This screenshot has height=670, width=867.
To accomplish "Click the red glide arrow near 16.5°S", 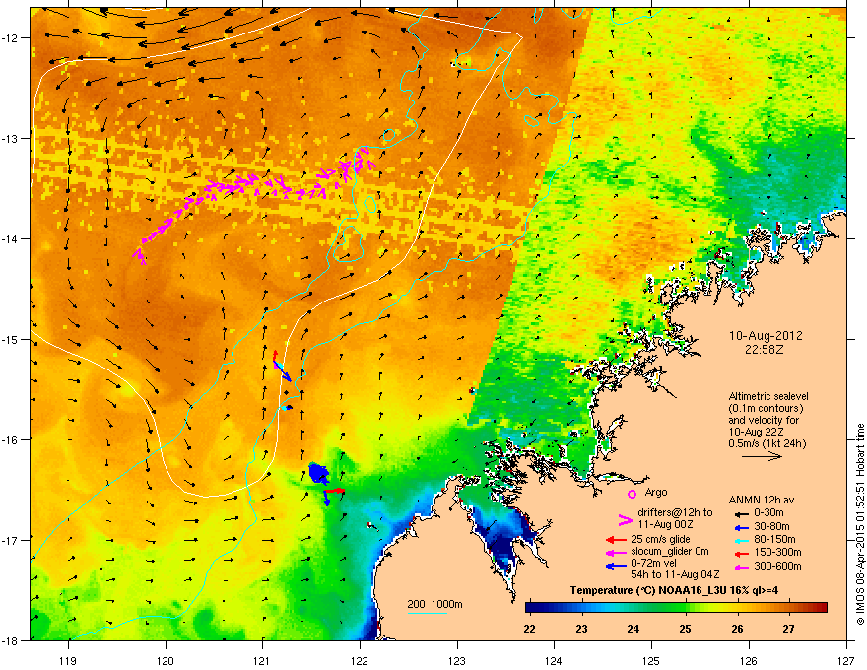I will (334, 491).
